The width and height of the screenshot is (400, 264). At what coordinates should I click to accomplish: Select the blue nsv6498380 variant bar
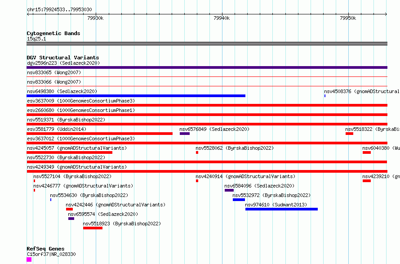tap(136, 96)
